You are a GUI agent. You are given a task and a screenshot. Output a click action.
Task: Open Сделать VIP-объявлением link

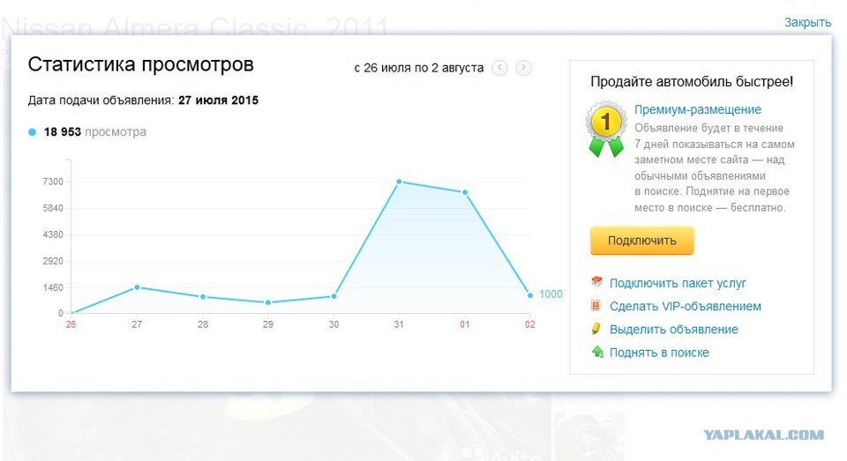(685, 306)
